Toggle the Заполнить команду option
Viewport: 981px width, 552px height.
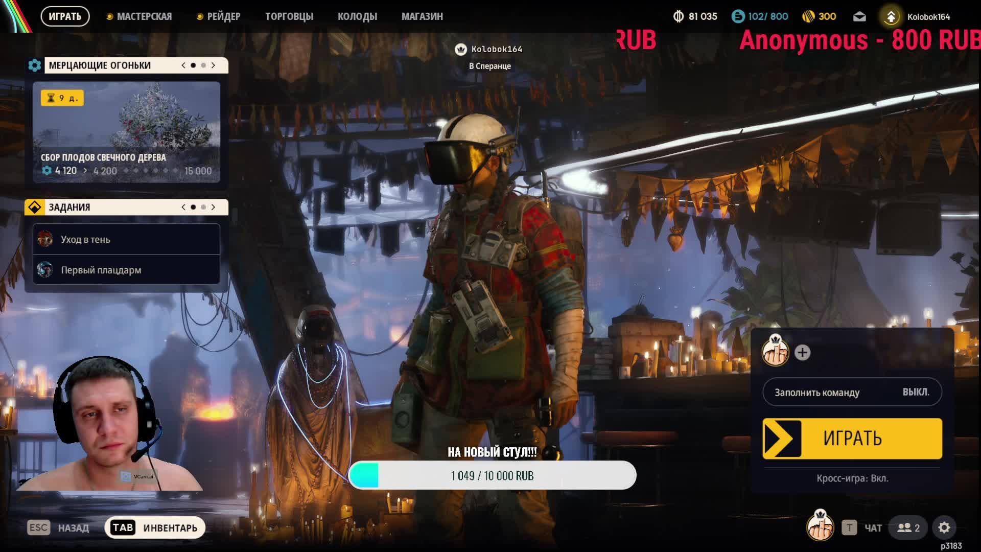pos(852,392)
